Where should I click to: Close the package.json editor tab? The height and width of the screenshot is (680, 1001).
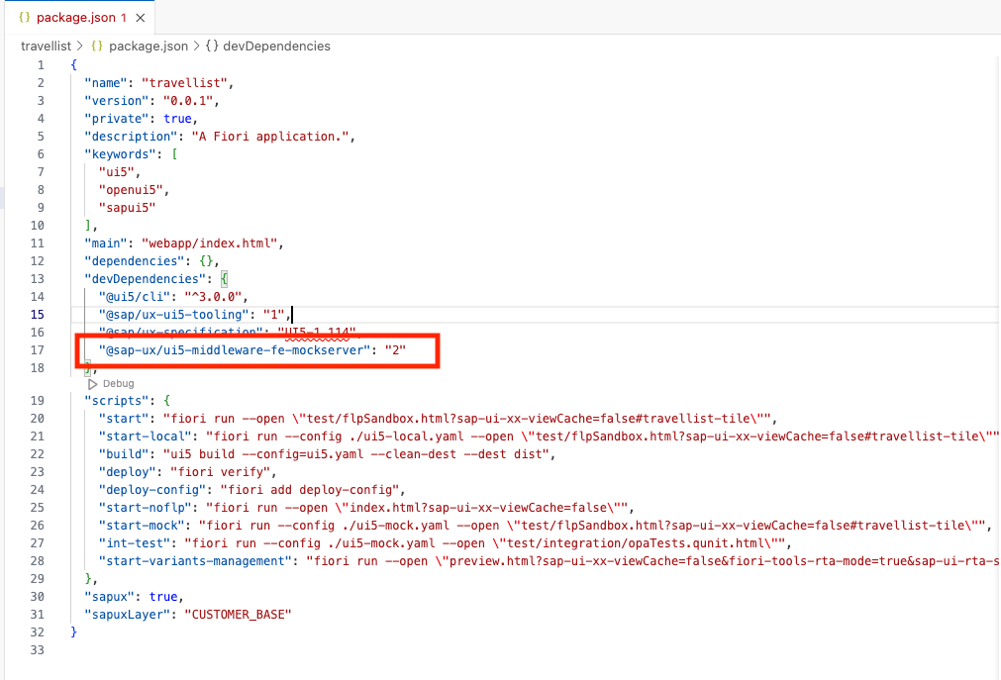coord(141,18)
